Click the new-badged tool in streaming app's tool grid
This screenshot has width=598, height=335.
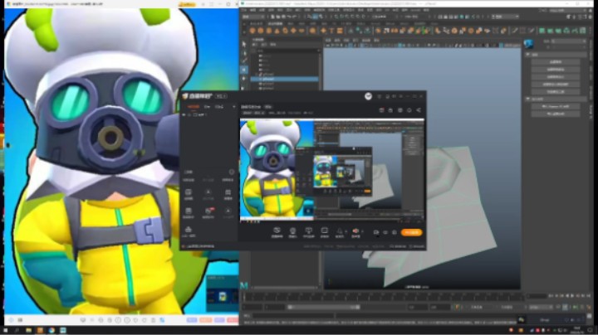[208, 212]
